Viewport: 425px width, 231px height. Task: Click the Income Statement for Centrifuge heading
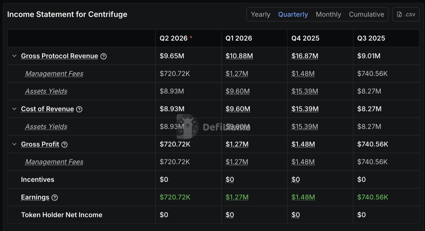(x=67, y=14)
